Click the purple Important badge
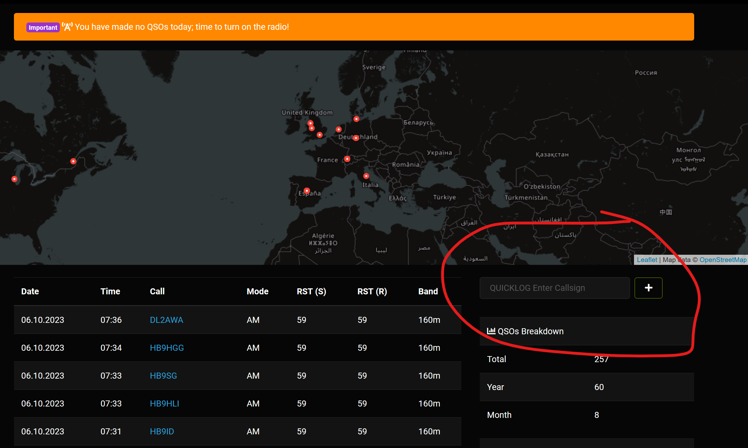The image size is (748, 448). pyautogui.click(x=43, y=27)
